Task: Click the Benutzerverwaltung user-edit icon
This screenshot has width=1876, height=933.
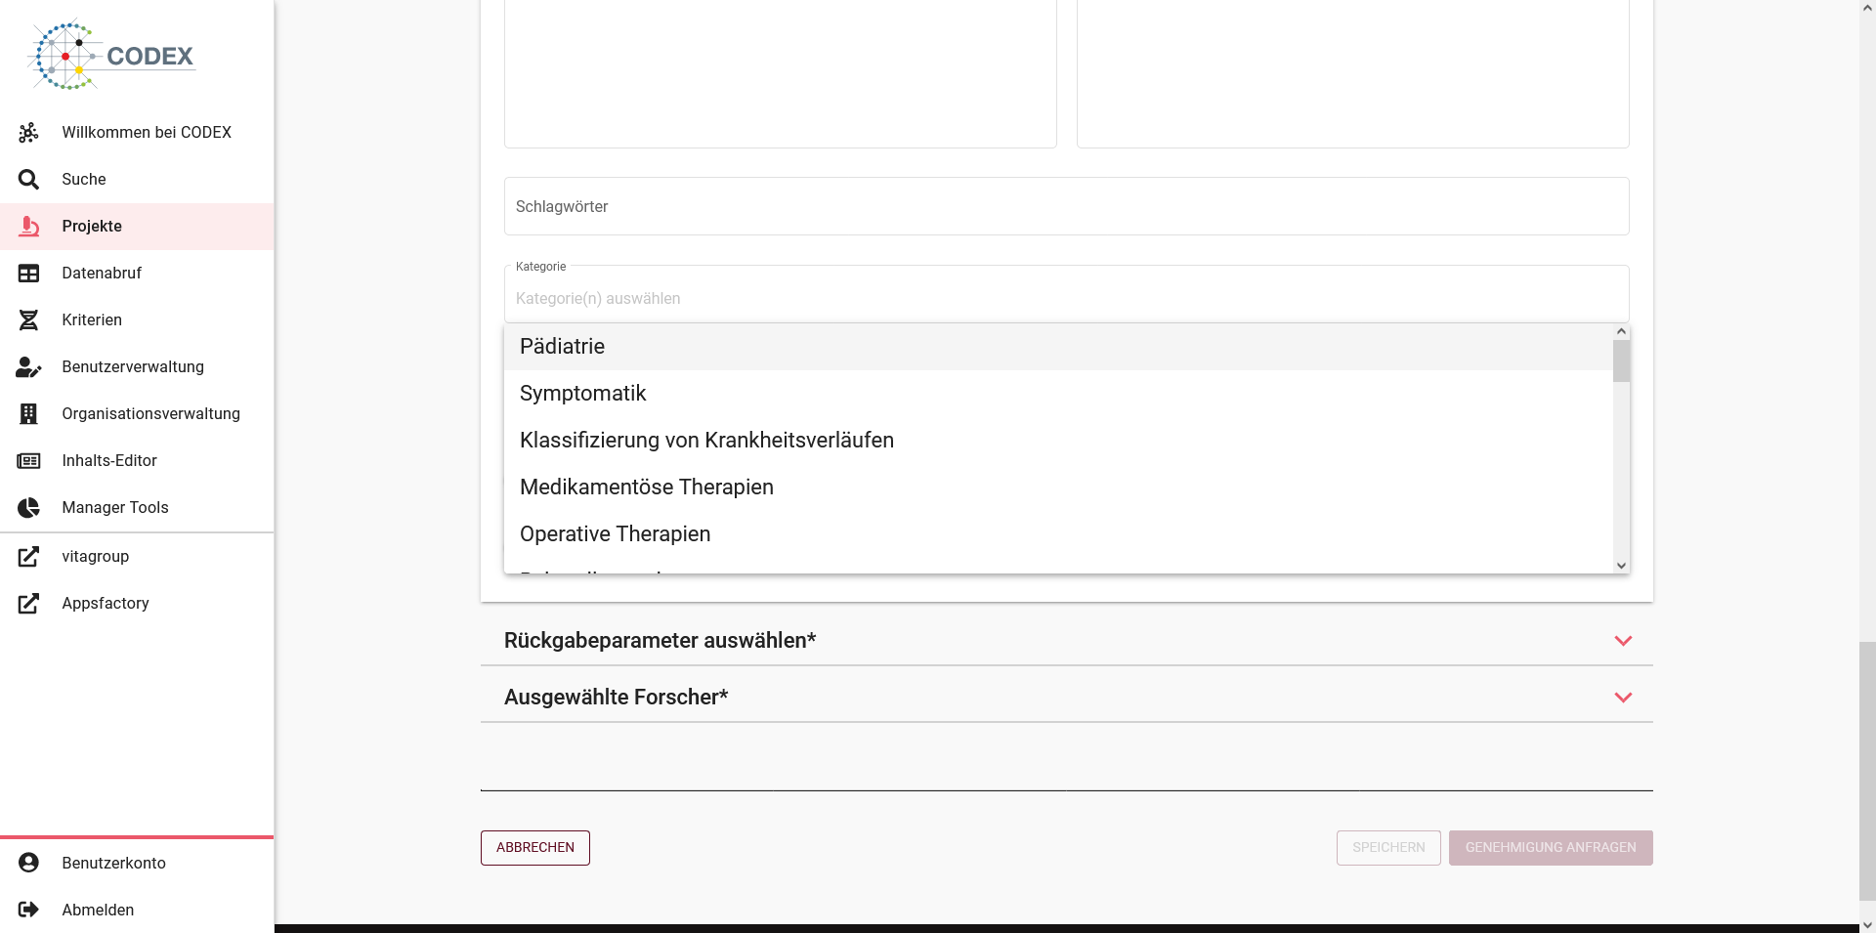Action: (x=28, y=366)
